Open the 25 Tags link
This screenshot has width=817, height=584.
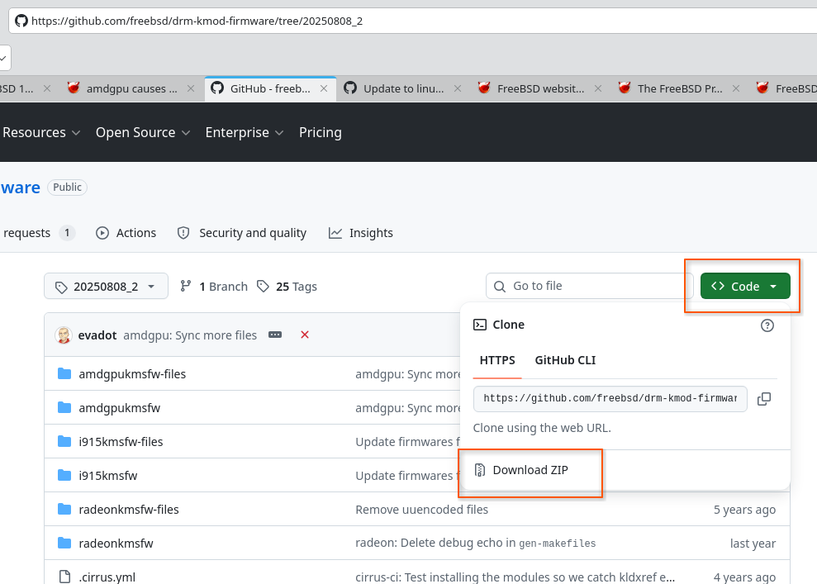click(x=287, y=286)
